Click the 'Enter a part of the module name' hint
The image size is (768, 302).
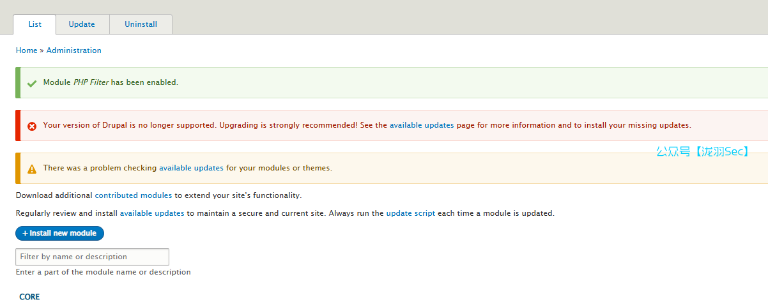point(103,272)
